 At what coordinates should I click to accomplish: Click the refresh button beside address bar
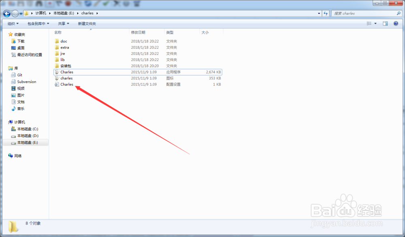pyautogui.click(x=326, y=13)
